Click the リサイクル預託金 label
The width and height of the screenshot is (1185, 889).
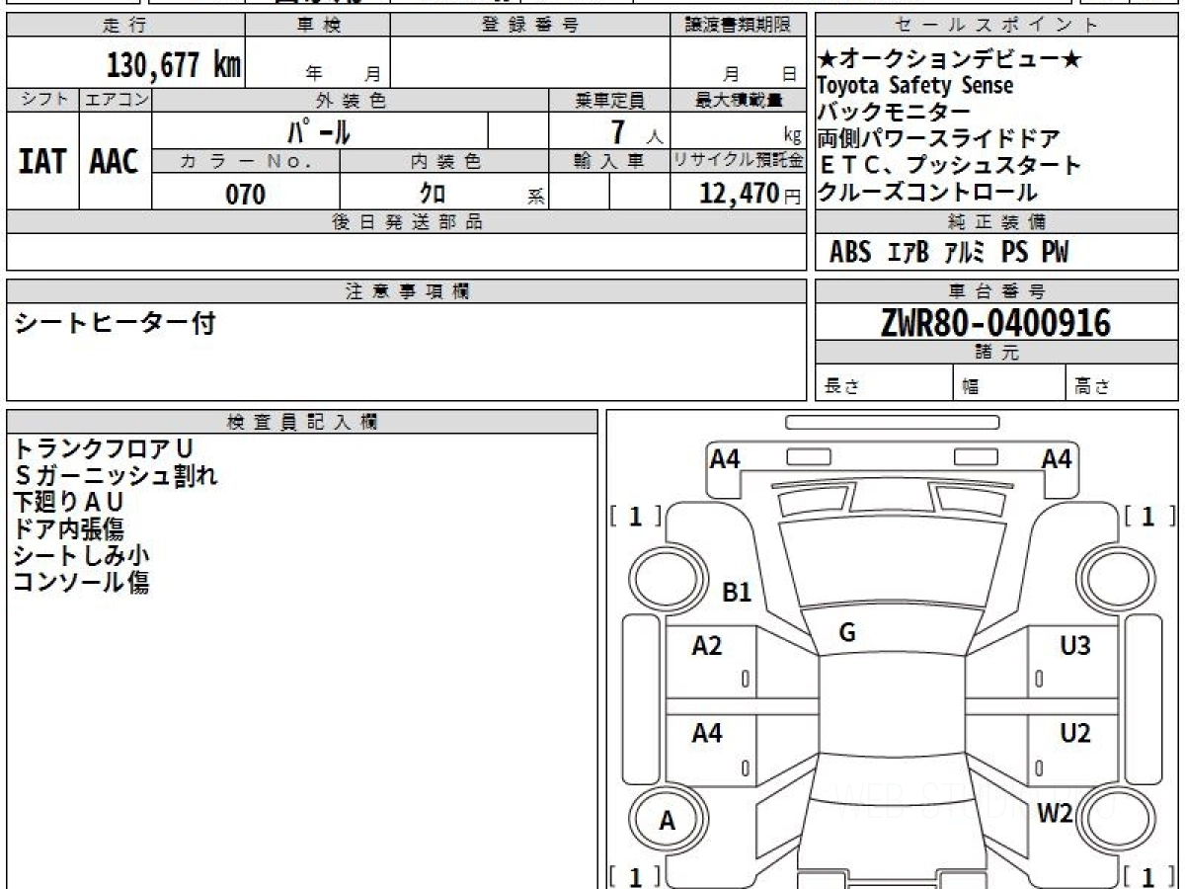(x=739, y=161)
